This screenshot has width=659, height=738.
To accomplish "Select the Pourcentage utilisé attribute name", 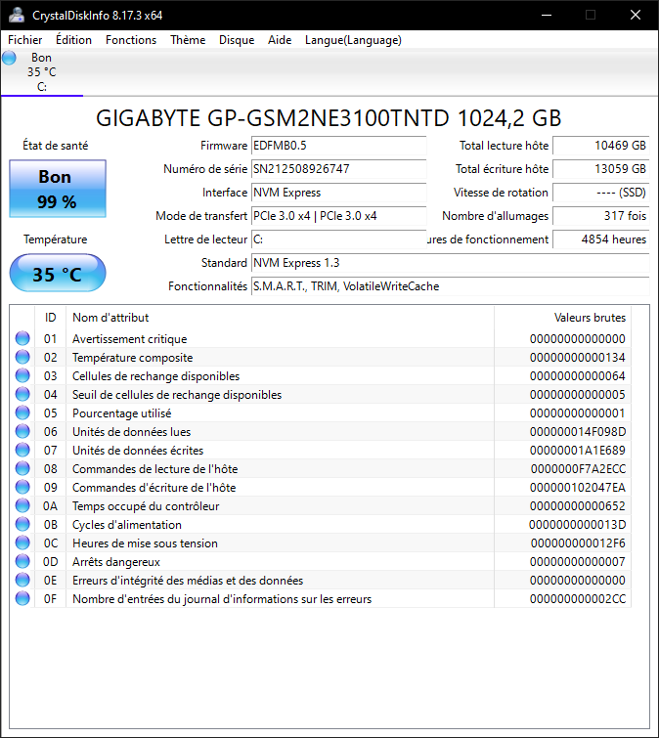I will 122,413.
